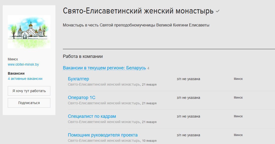Click the bold 'Вакансии' sidebar label
The height and width of the screenshot is (144, 275).
click(x=16, y=73)
